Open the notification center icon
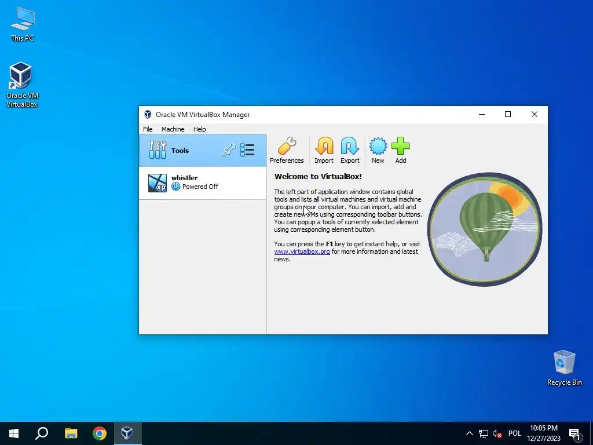Screen dimensions: 593x445 pos(574,433)
